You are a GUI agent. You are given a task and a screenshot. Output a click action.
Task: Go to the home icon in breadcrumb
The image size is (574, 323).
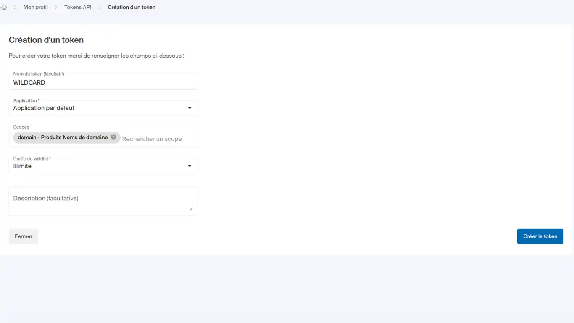[4, 7]
